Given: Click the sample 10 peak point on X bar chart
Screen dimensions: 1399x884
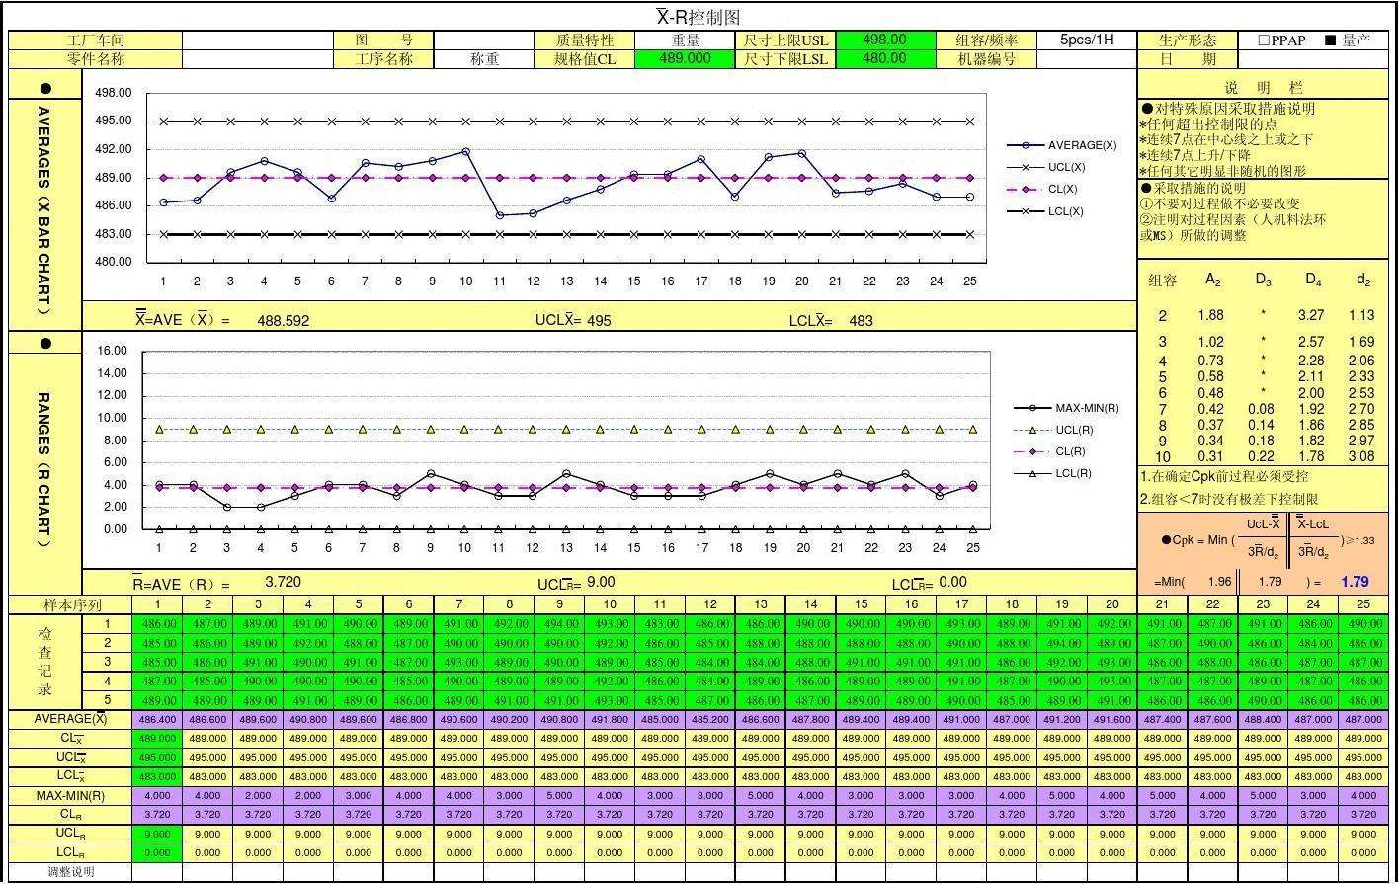Looking at the screenshot, I should click(465, 151).
